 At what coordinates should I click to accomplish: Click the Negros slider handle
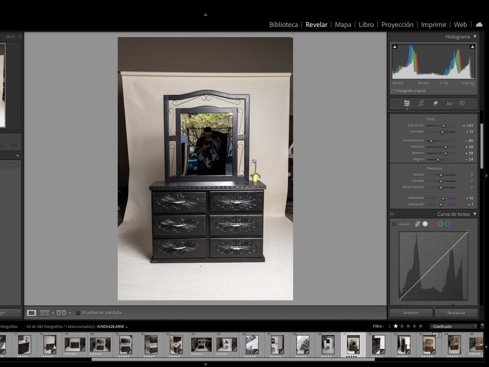(x=438, y=160)
